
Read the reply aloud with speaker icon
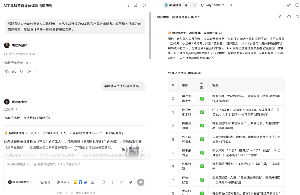coord(29,71)
